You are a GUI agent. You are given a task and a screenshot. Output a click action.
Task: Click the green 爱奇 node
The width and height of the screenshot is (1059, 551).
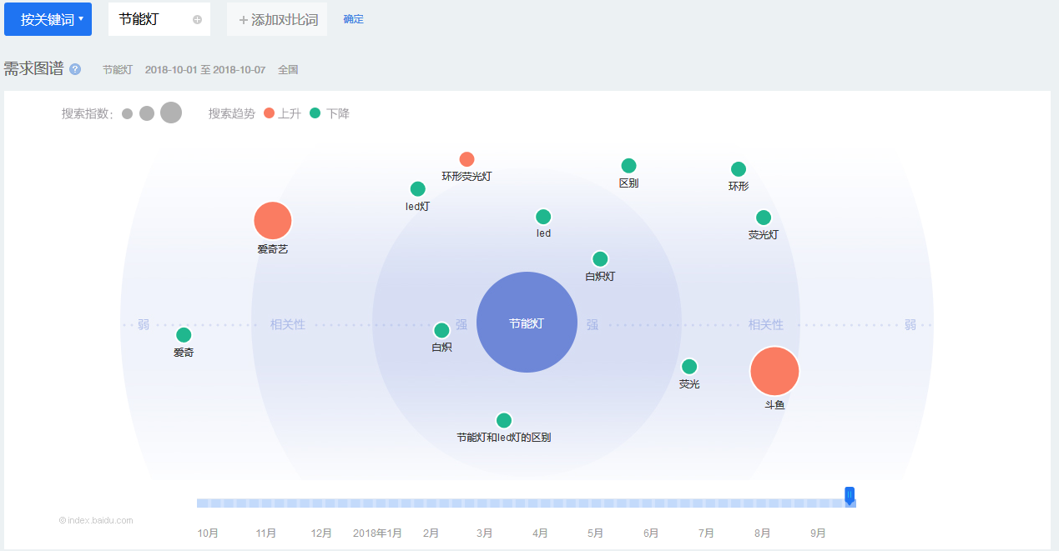[x=184, y=335]
